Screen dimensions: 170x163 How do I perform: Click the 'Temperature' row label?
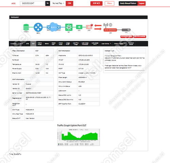[x=17, y=64]
